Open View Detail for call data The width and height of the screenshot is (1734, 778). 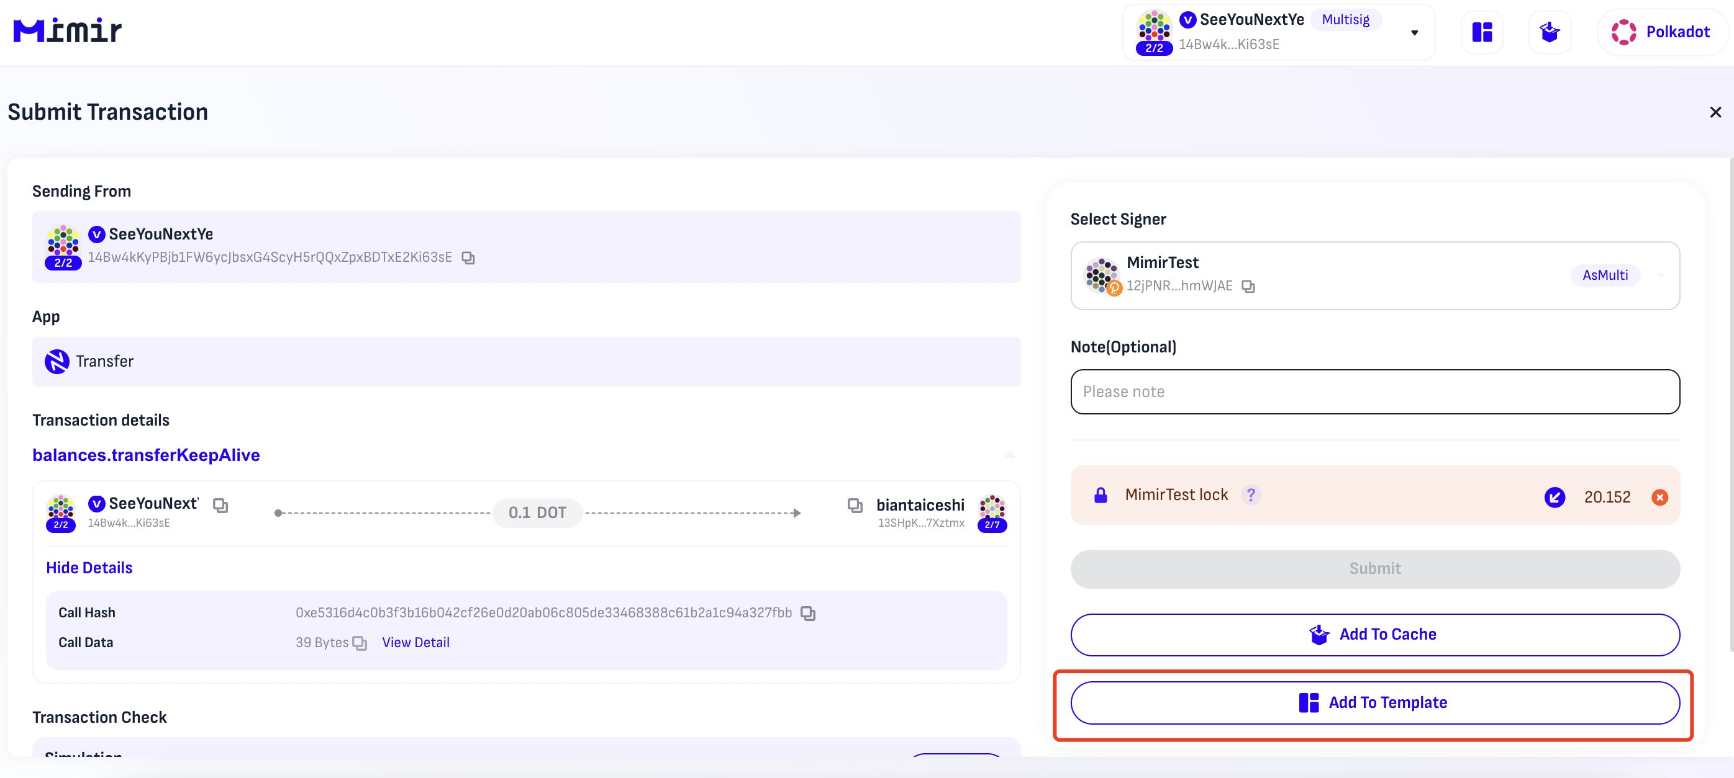415,642
